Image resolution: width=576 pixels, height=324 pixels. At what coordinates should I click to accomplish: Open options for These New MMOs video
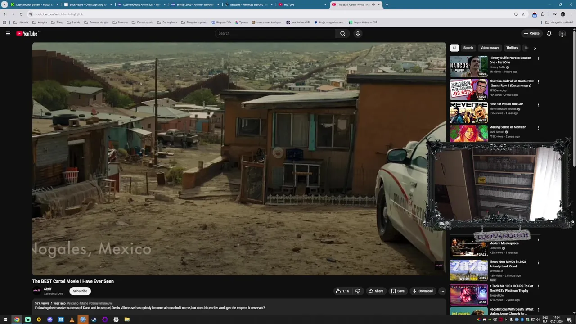click(x=538, y=262)
